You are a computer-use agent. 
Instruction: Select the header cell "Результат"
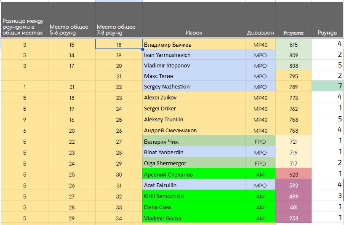coord(293,19)
